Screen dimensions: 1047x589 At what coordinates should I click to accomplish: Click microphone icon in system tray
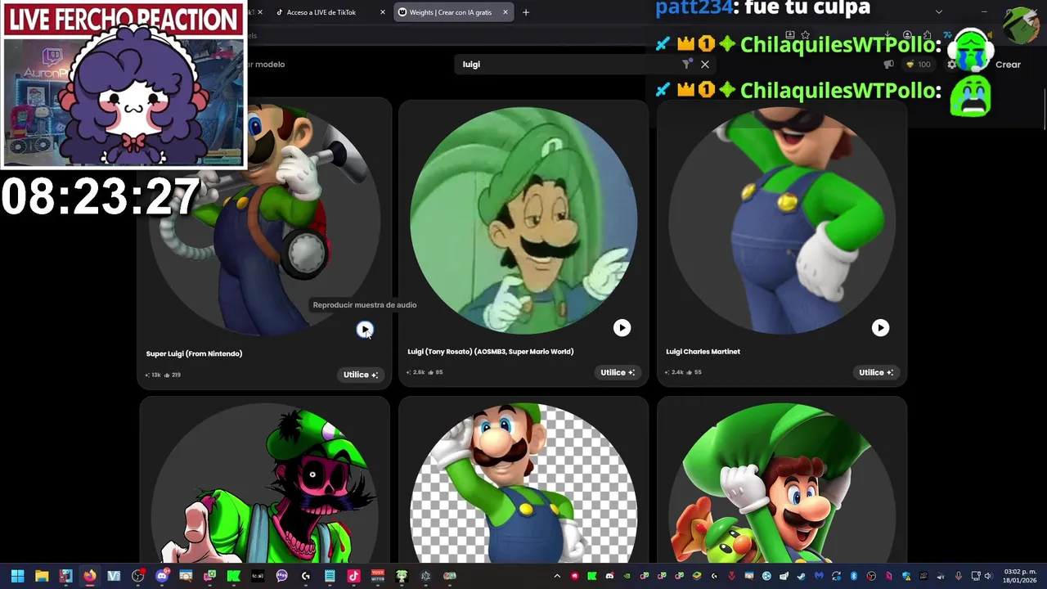point(958,576)
